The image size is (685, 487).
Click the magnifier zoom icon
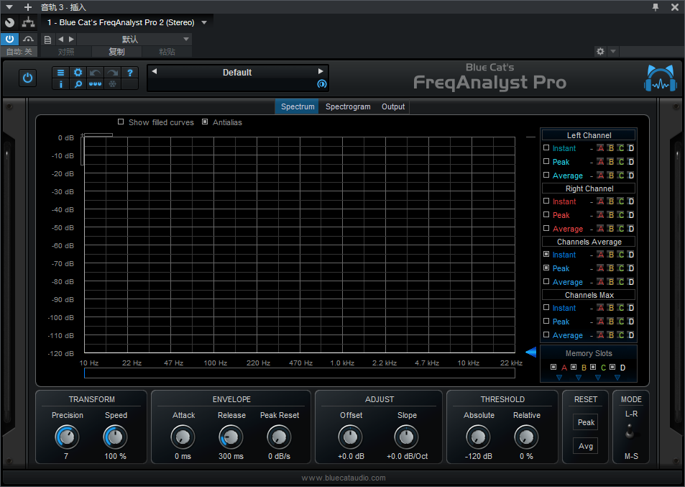pyautogui.click(x=78, y=84)
